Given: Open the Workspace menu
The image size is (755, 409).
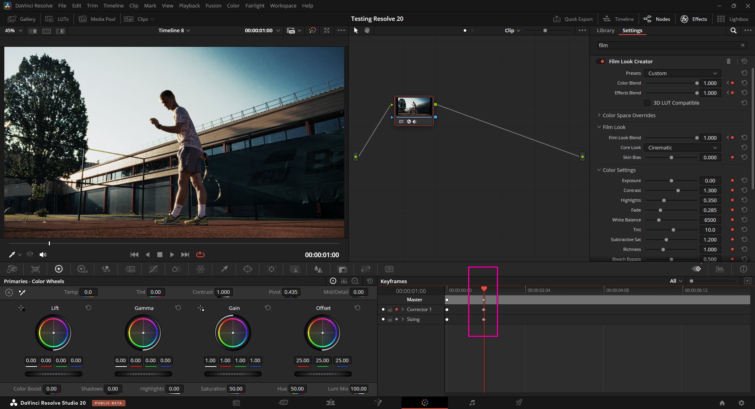Looking at the screenshot, I should pos(283,6).
